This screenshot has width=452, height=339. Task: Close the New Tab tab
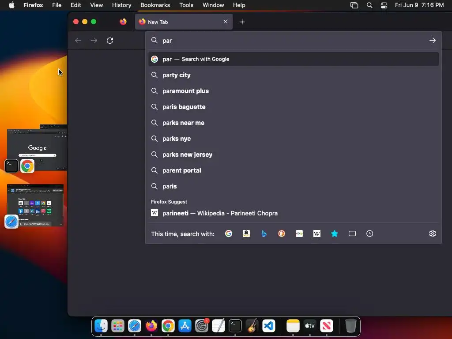[226, 22]
